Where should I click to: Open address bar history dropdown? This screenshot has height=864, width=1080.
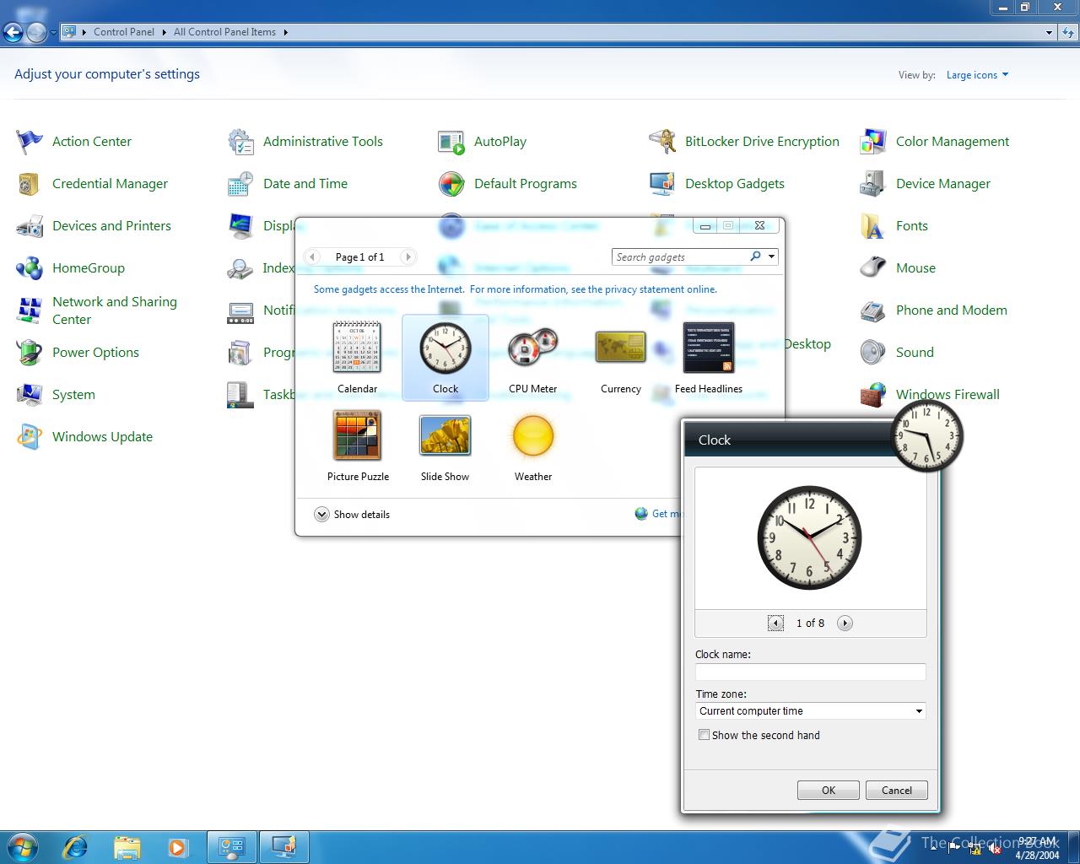(1049, 32)
